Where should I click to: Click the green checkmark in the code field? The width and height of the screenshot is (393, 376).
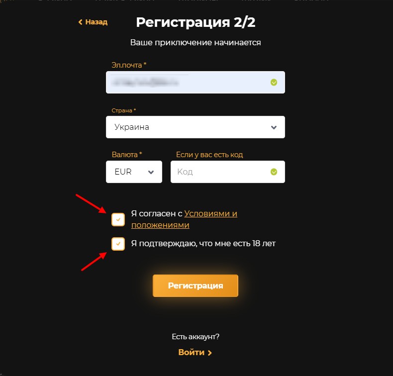coord(274,172)
